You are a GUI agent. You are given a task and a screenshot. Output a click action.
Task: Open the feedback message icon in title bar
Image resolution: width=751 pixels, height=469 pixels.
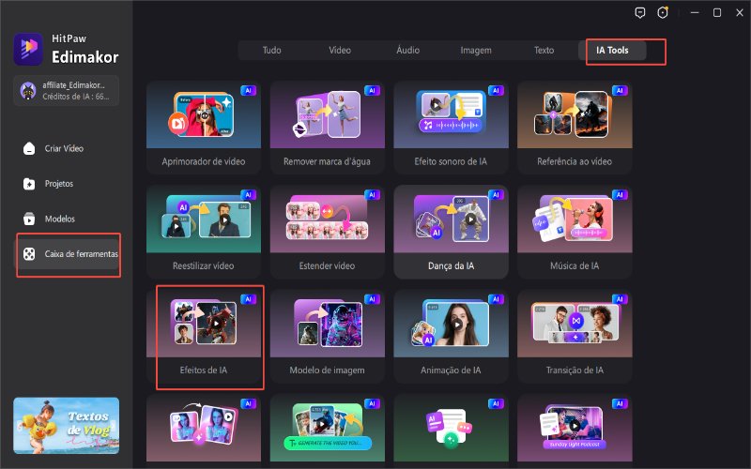(640, 13)
